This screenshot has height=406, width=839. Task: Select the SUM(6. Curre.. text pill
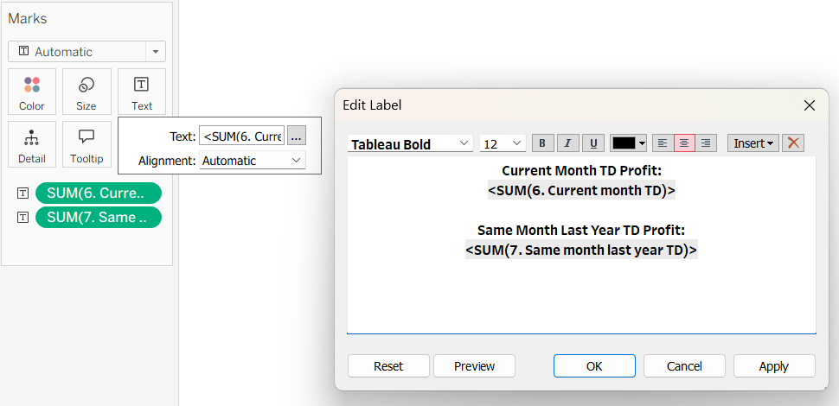(x=98, y=193)
